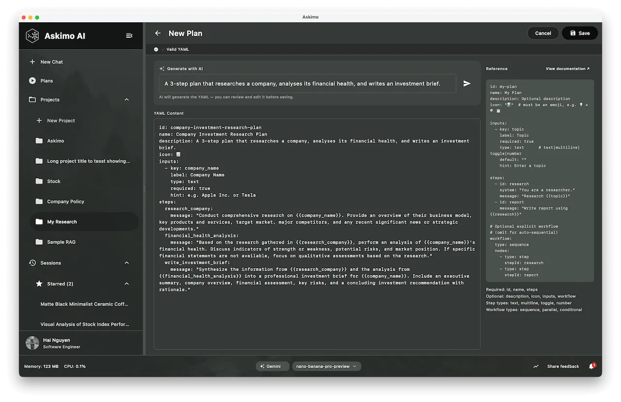Viewport: 621px width, 402px height.
Task: Click the Software Engineer subtitle
Action: 62,347
